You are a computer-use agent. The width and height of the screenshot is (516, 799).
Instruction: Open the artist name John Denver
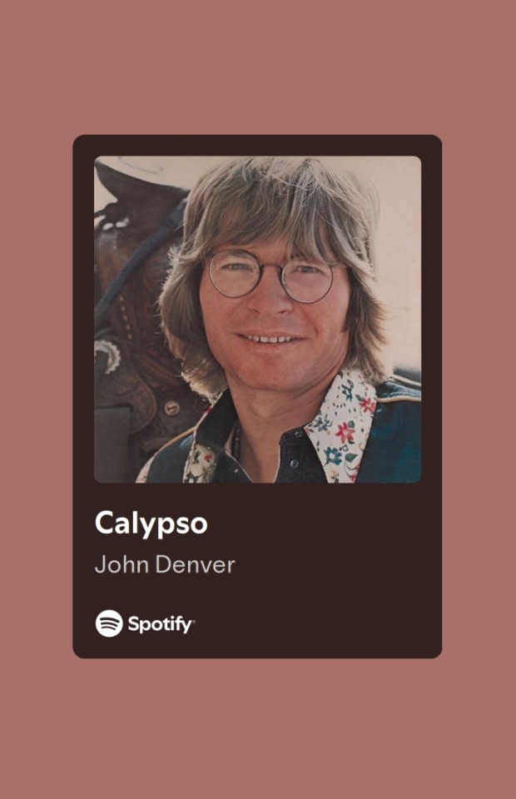(165, 564)
